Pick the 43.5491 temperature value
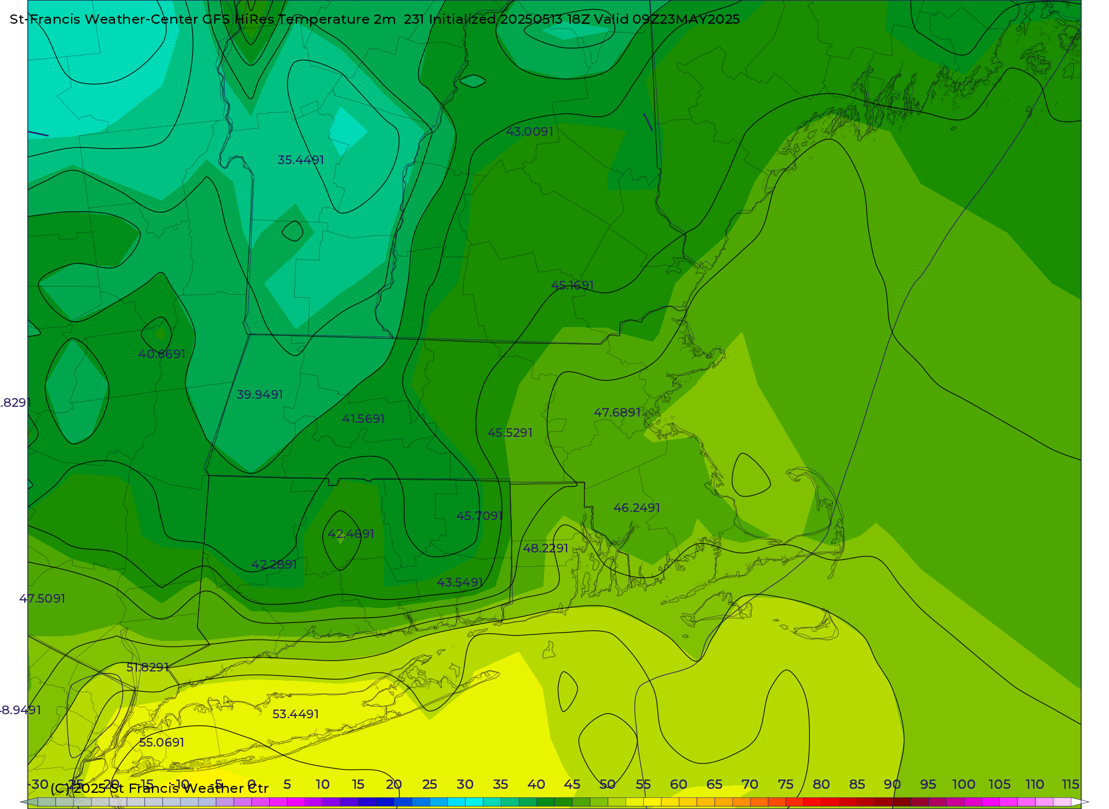The height and width of the screenshot is (809, 1109). click(x=460, y=582)
